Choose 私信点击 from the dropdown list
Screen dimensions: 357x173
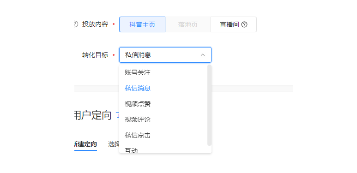(163, 135)
